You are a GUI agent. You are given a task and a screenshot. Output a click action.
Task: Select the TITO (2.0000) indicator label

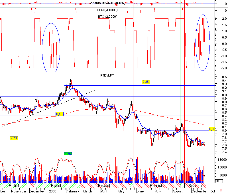[107, 17]
